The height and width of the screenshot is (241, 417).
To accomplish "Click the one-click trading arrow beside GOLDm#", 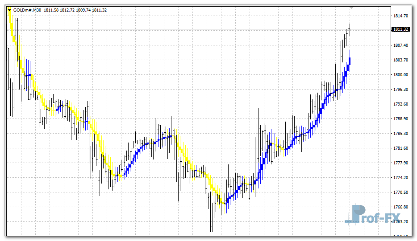I will 9,10.
